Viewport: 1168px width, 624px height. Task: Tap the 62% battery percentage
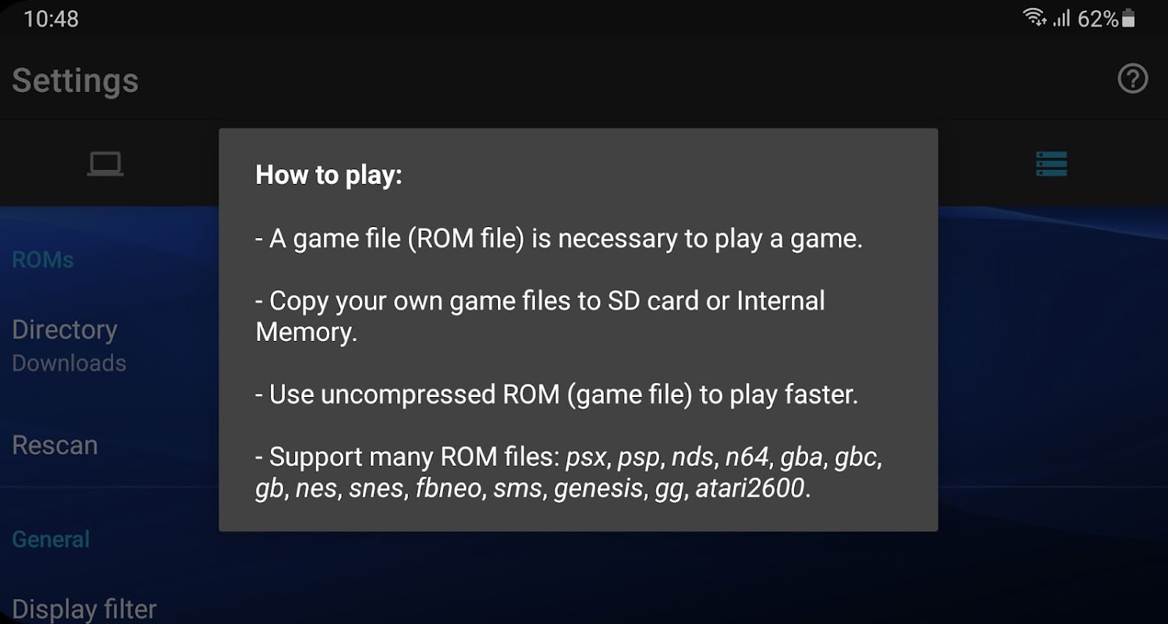click(x=1097, y=19)
